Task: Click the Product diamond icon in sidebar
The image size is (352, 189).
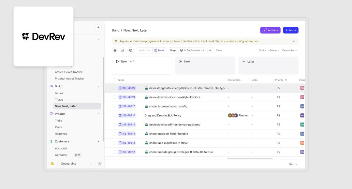Action: click(51, 114)
